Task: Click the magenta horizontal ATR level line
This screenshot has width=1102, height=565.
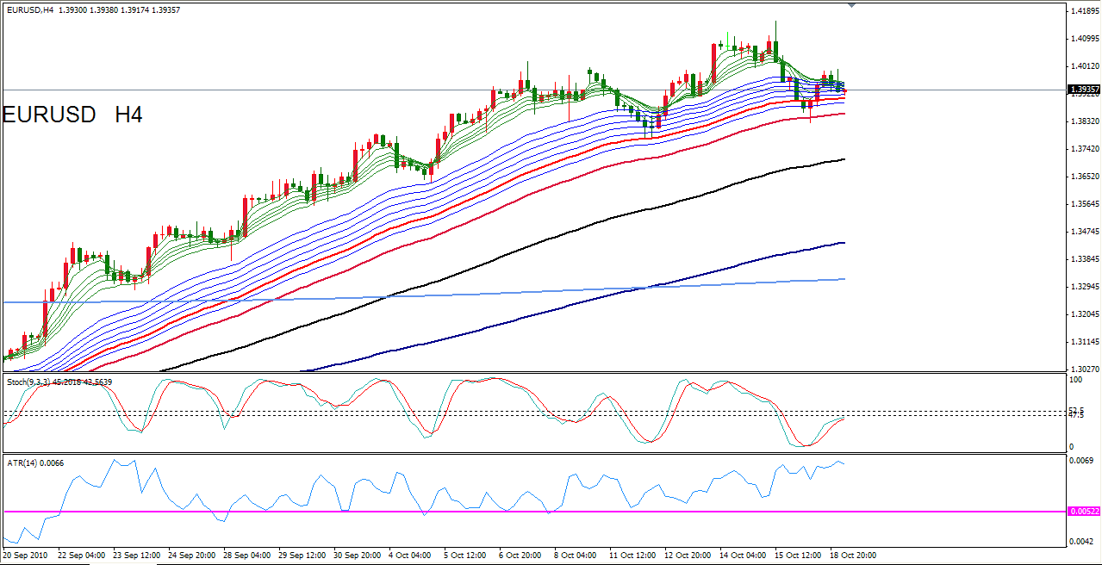Action: click(534, 512)
